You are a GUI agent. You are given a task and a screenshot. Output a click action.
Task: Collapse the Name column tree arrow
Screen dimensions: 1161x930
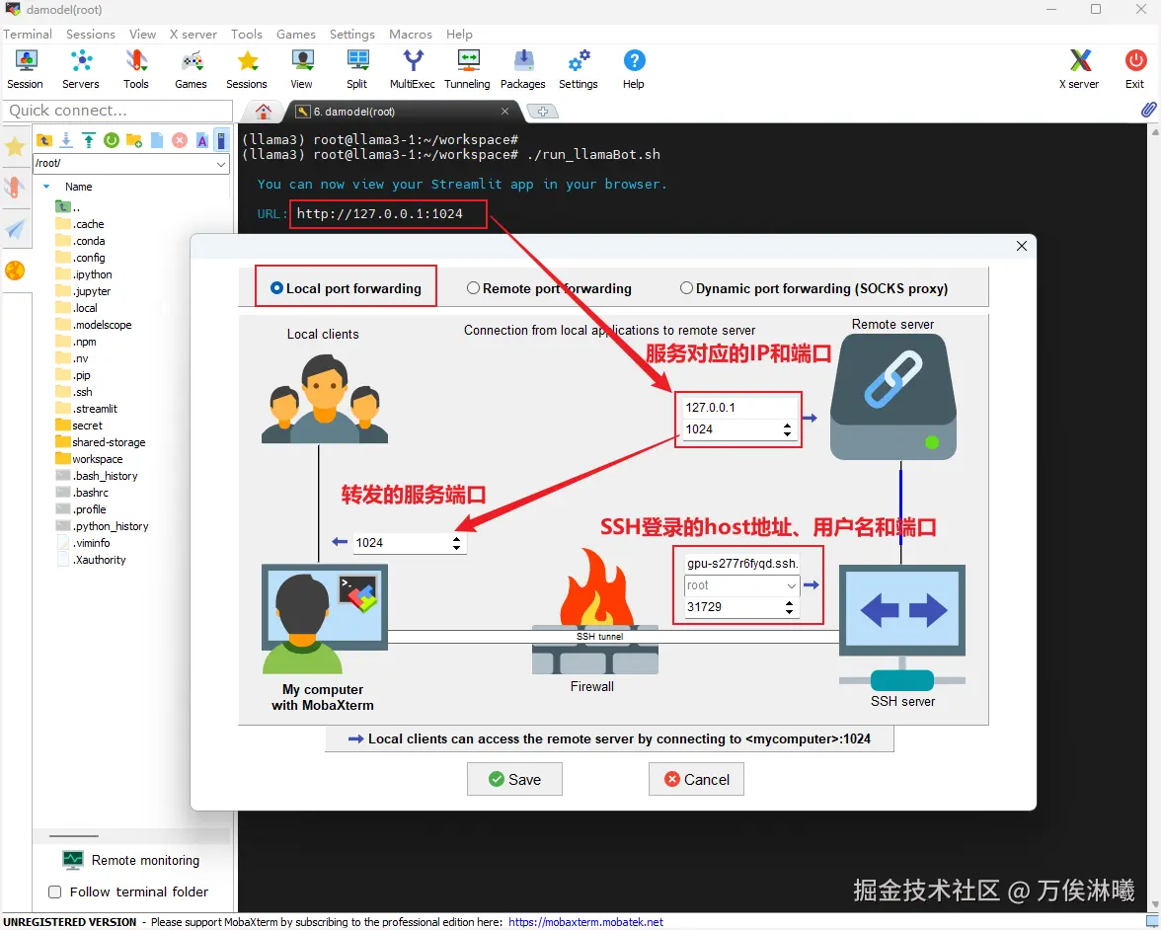(46, 187)
